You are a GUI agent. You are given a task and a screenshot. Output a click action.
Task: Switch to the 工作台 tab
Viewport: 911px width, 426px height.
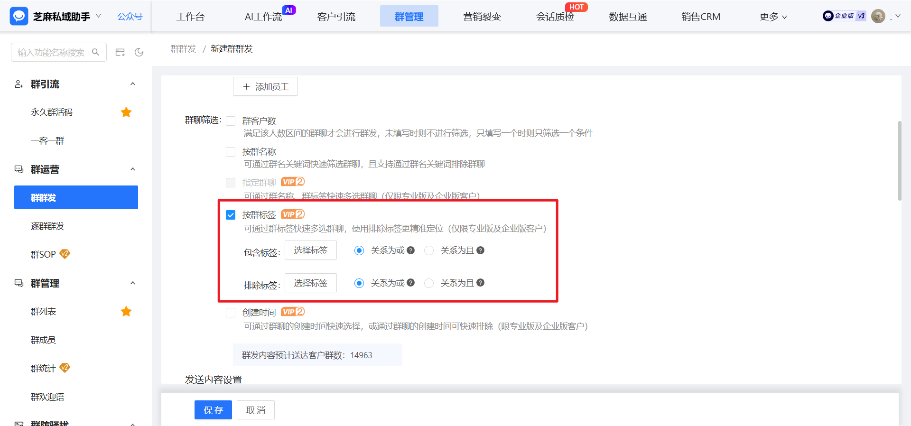click(190, 17)
